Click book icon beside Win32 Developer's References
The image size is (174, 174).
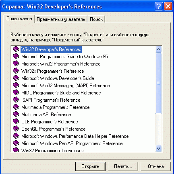pos(16,49)
